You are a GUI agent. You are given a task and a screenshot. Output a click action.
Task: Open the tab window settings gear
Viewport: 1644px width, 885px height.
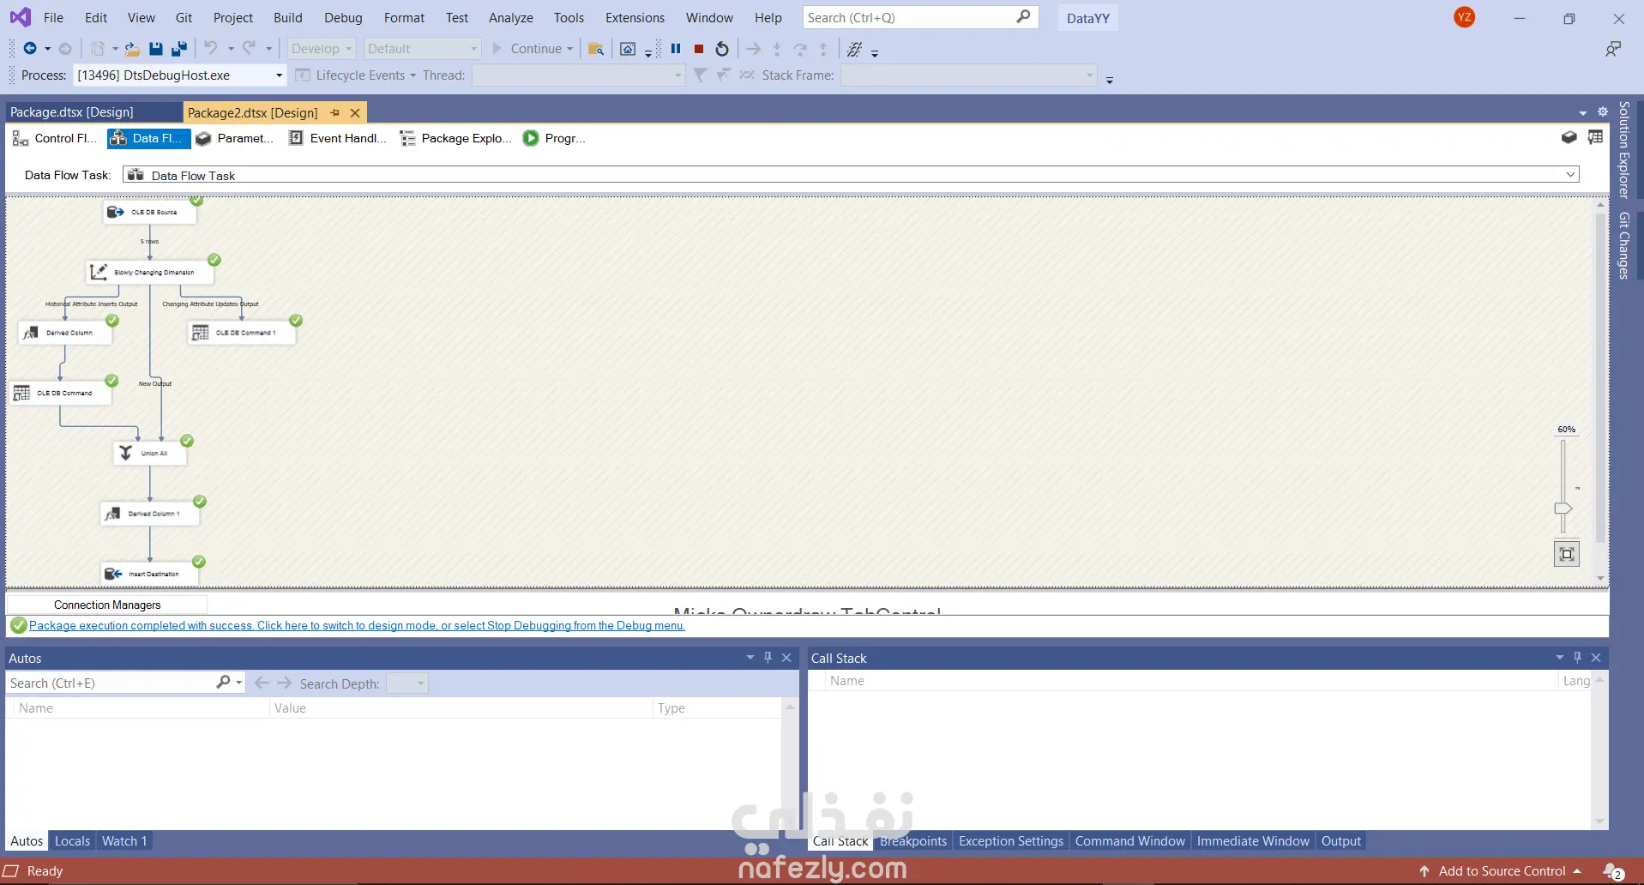[1603, 112]
